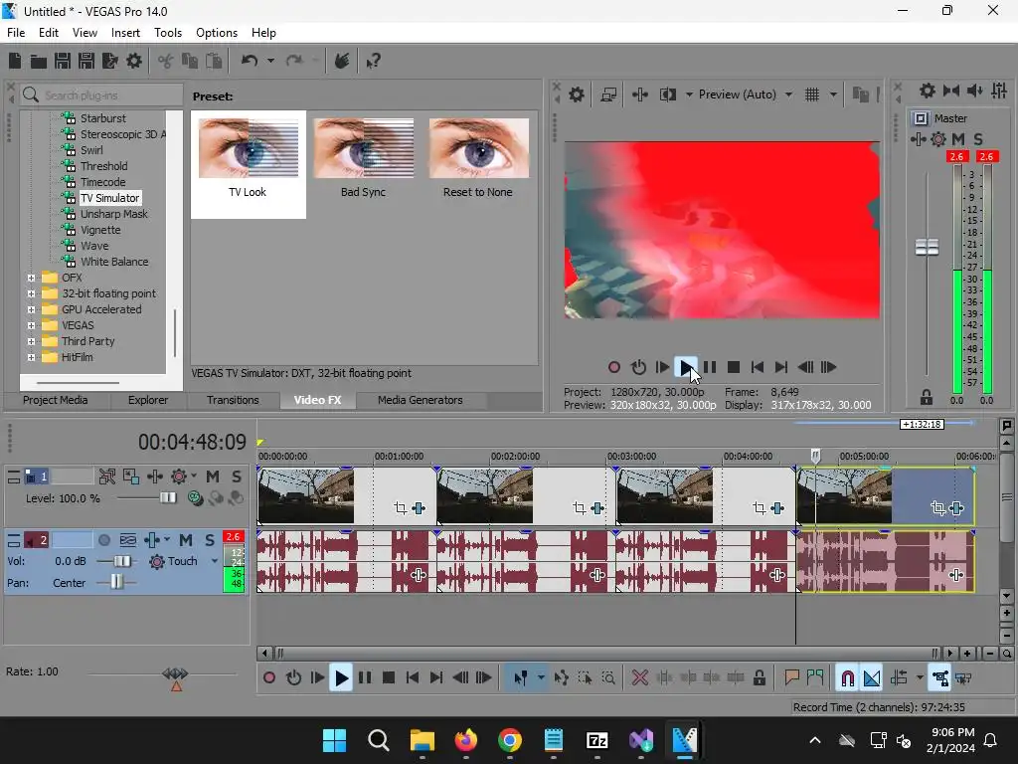Image resolution: width=1018 pixels, height=764 pixels.
Task: Toggle Split Screen View in preview
Action: click(667, 95)
